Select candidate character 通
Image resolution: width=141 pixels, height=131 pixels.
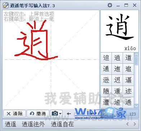[106, 69]
